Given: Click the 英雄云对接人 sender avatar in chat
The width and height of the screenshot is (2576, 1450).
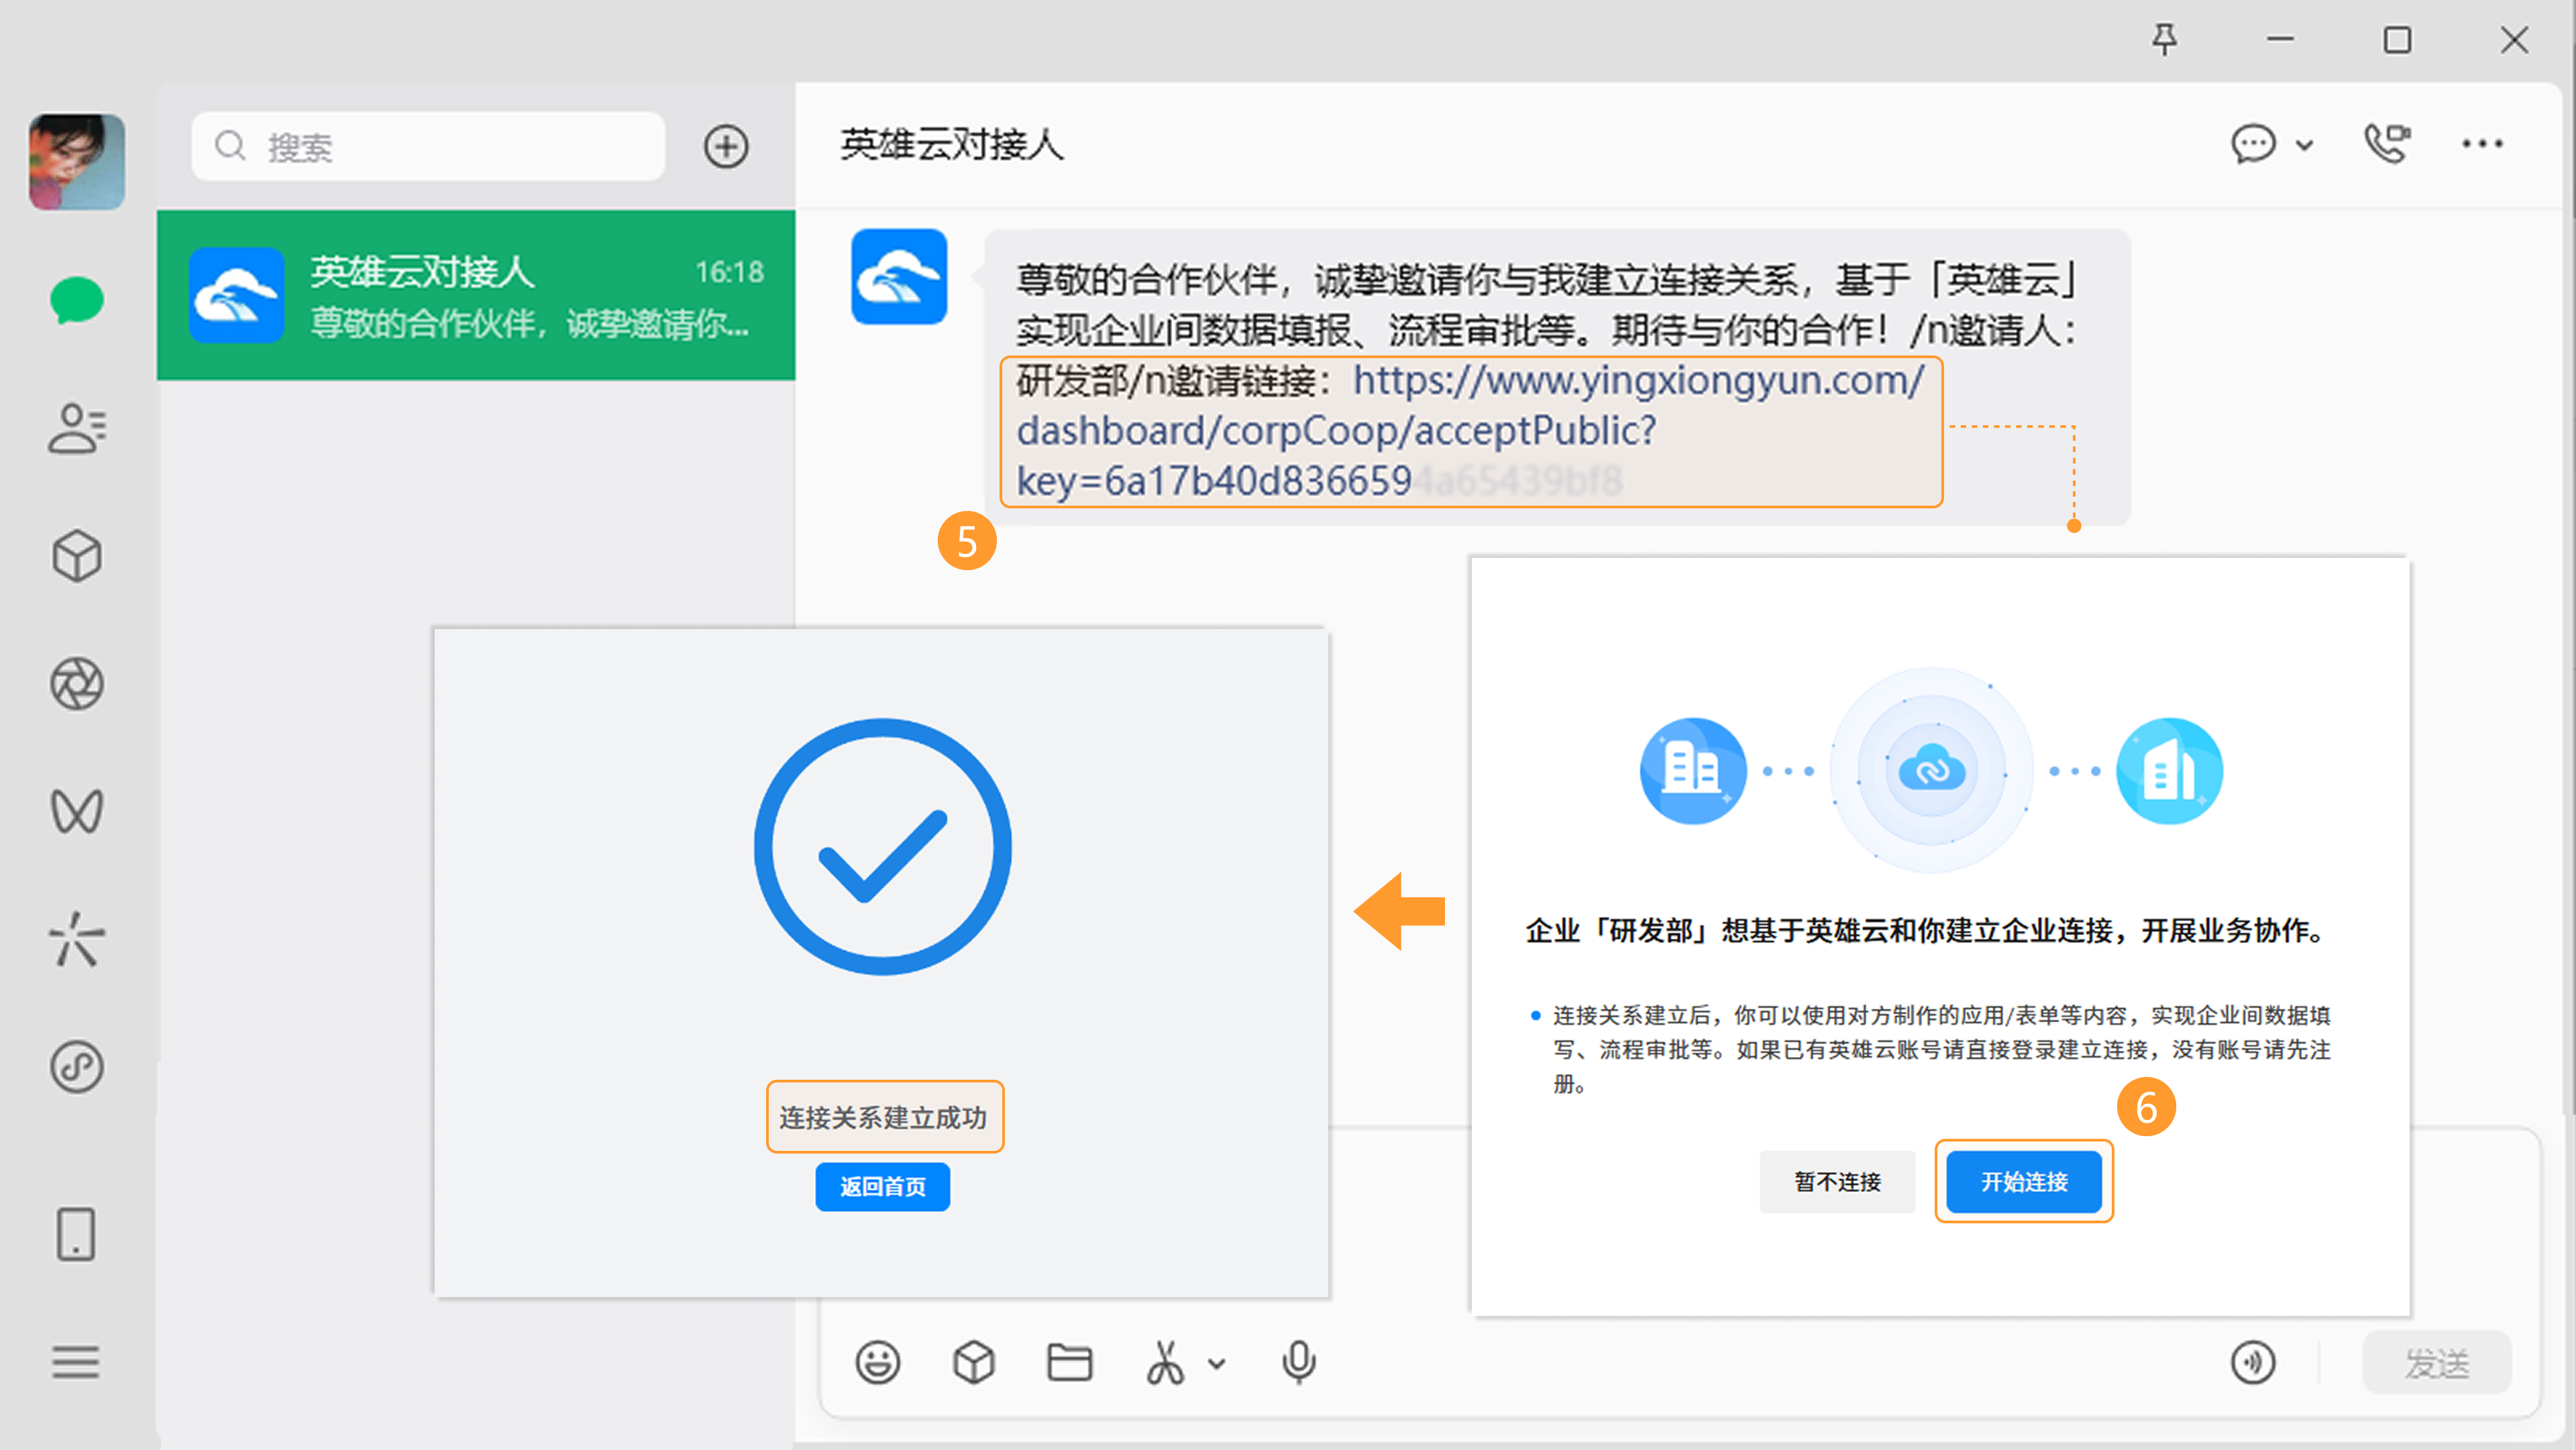Looking at the screenshot, I should [x=899, y=277].
